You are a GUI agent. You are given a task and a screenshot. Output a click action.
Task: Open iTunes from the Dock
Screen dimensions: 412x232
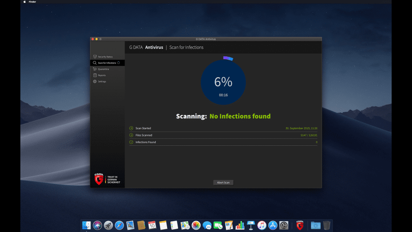[x=262, y=225]
